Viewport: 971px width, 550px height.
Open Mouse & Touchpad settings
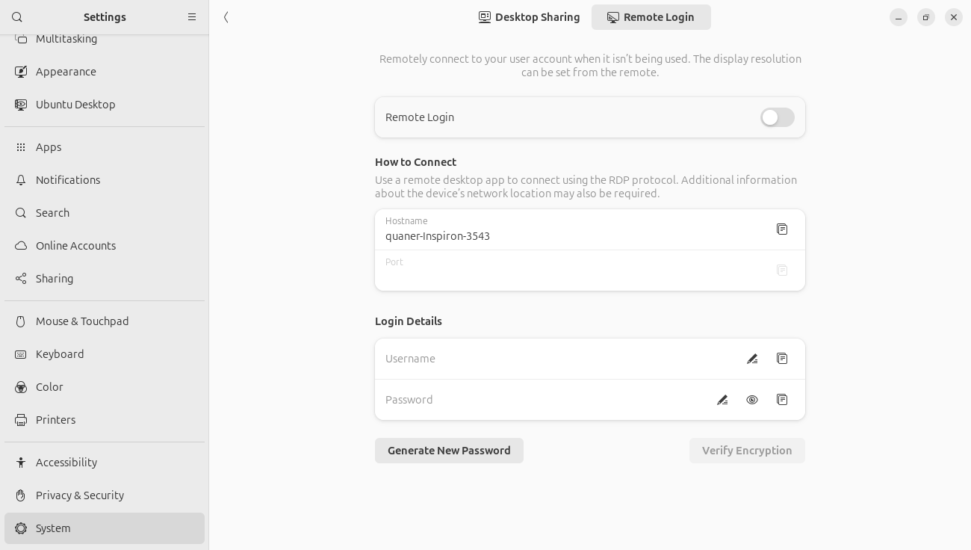click(82, 321)
